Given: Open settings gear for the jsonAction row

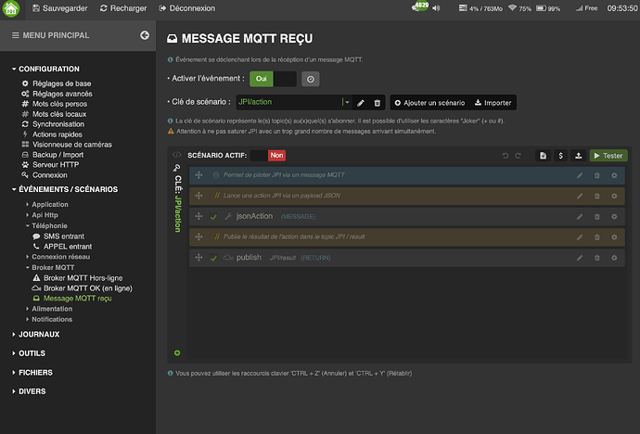Looking at the screenshot, I should [x=614, y=216].
